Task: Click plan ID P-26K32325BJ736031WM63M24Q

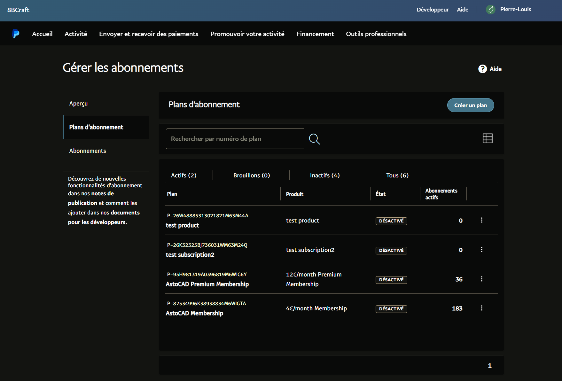Action: point(207,245)
